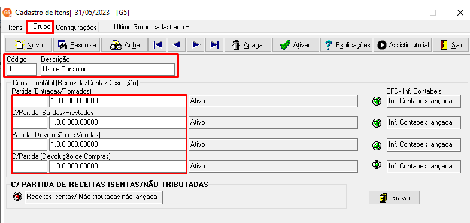Click 'C/ PARTIDA DE RECEITAS ISENTAS/NÃO TRIBUTADAS' heading
Viewport: 470px width, 223px height.
pos(110,184)
